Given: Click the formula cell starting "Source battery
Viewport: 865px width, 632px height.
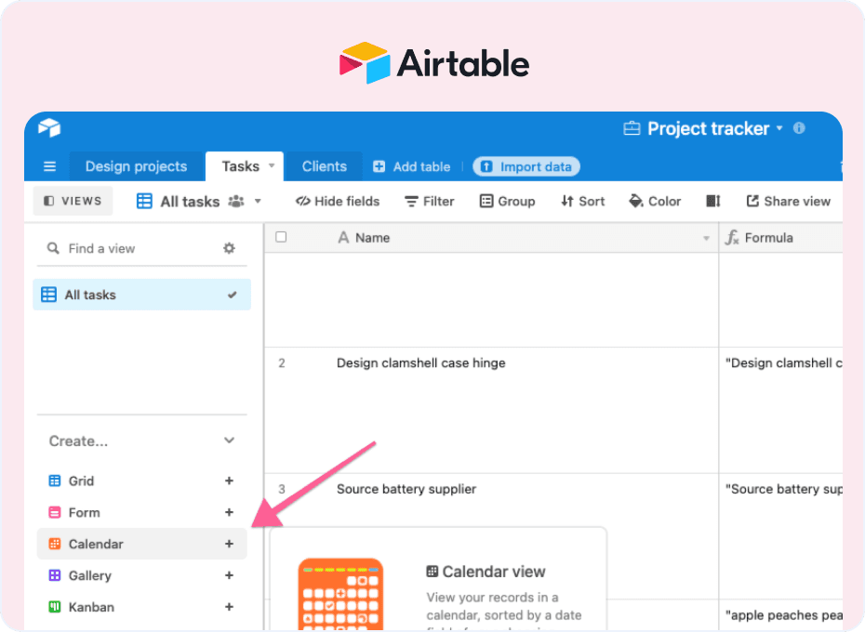Looking at the screenshot, I should [781, 536].
